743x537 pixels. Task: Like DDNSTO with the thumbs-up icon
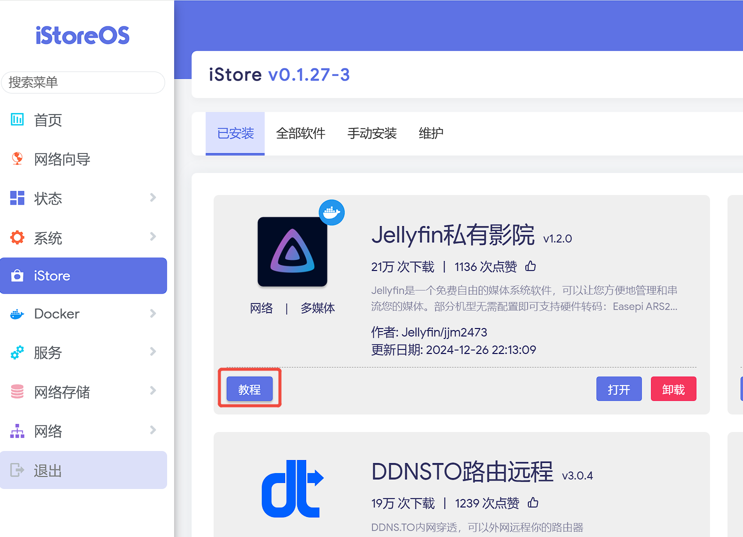tap(533, 503)
